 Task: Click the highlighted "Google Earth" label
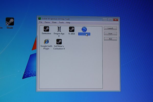coord(84,34)
